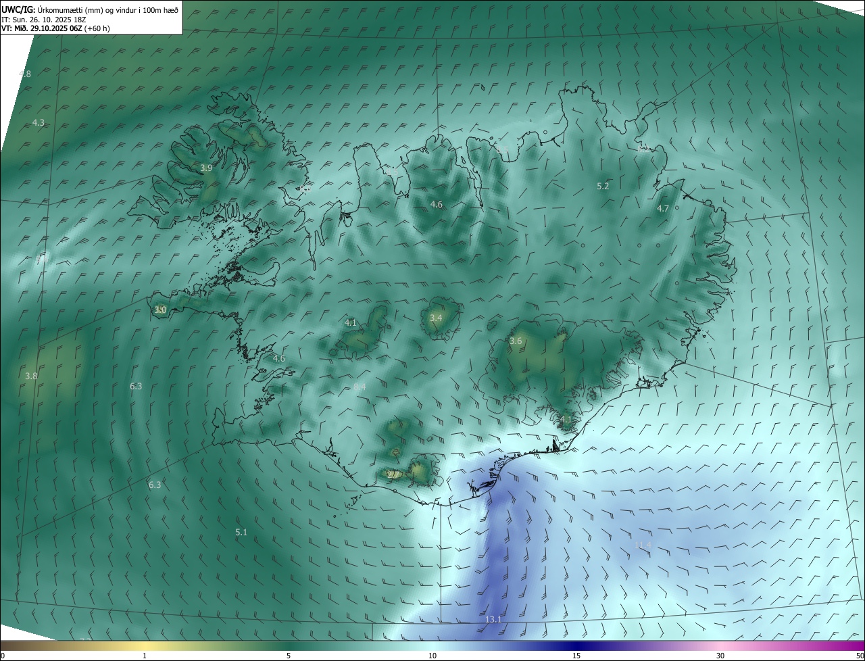
Task: Select the 4.7 map value
Action: point(663,208)
